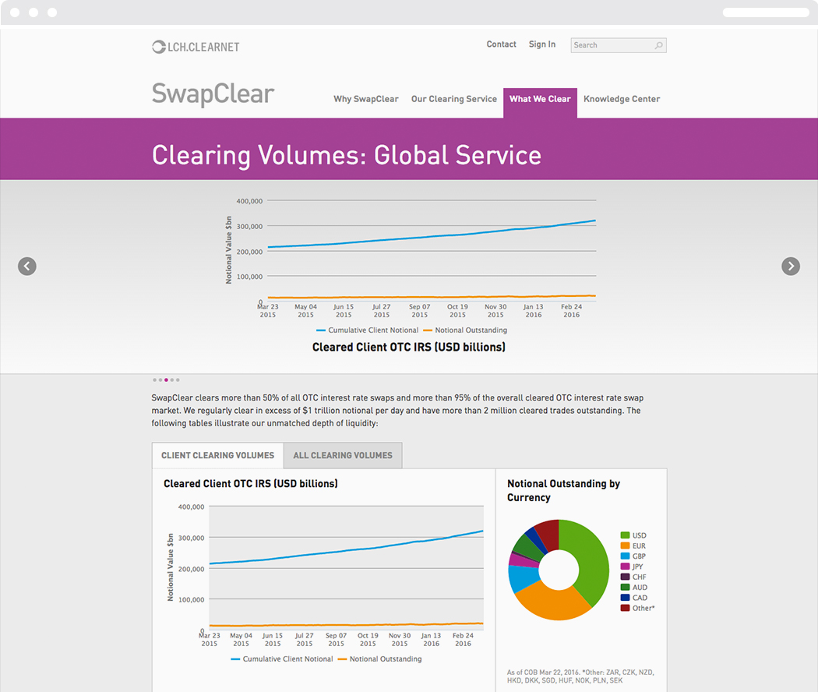Open the Contact page

501,44
